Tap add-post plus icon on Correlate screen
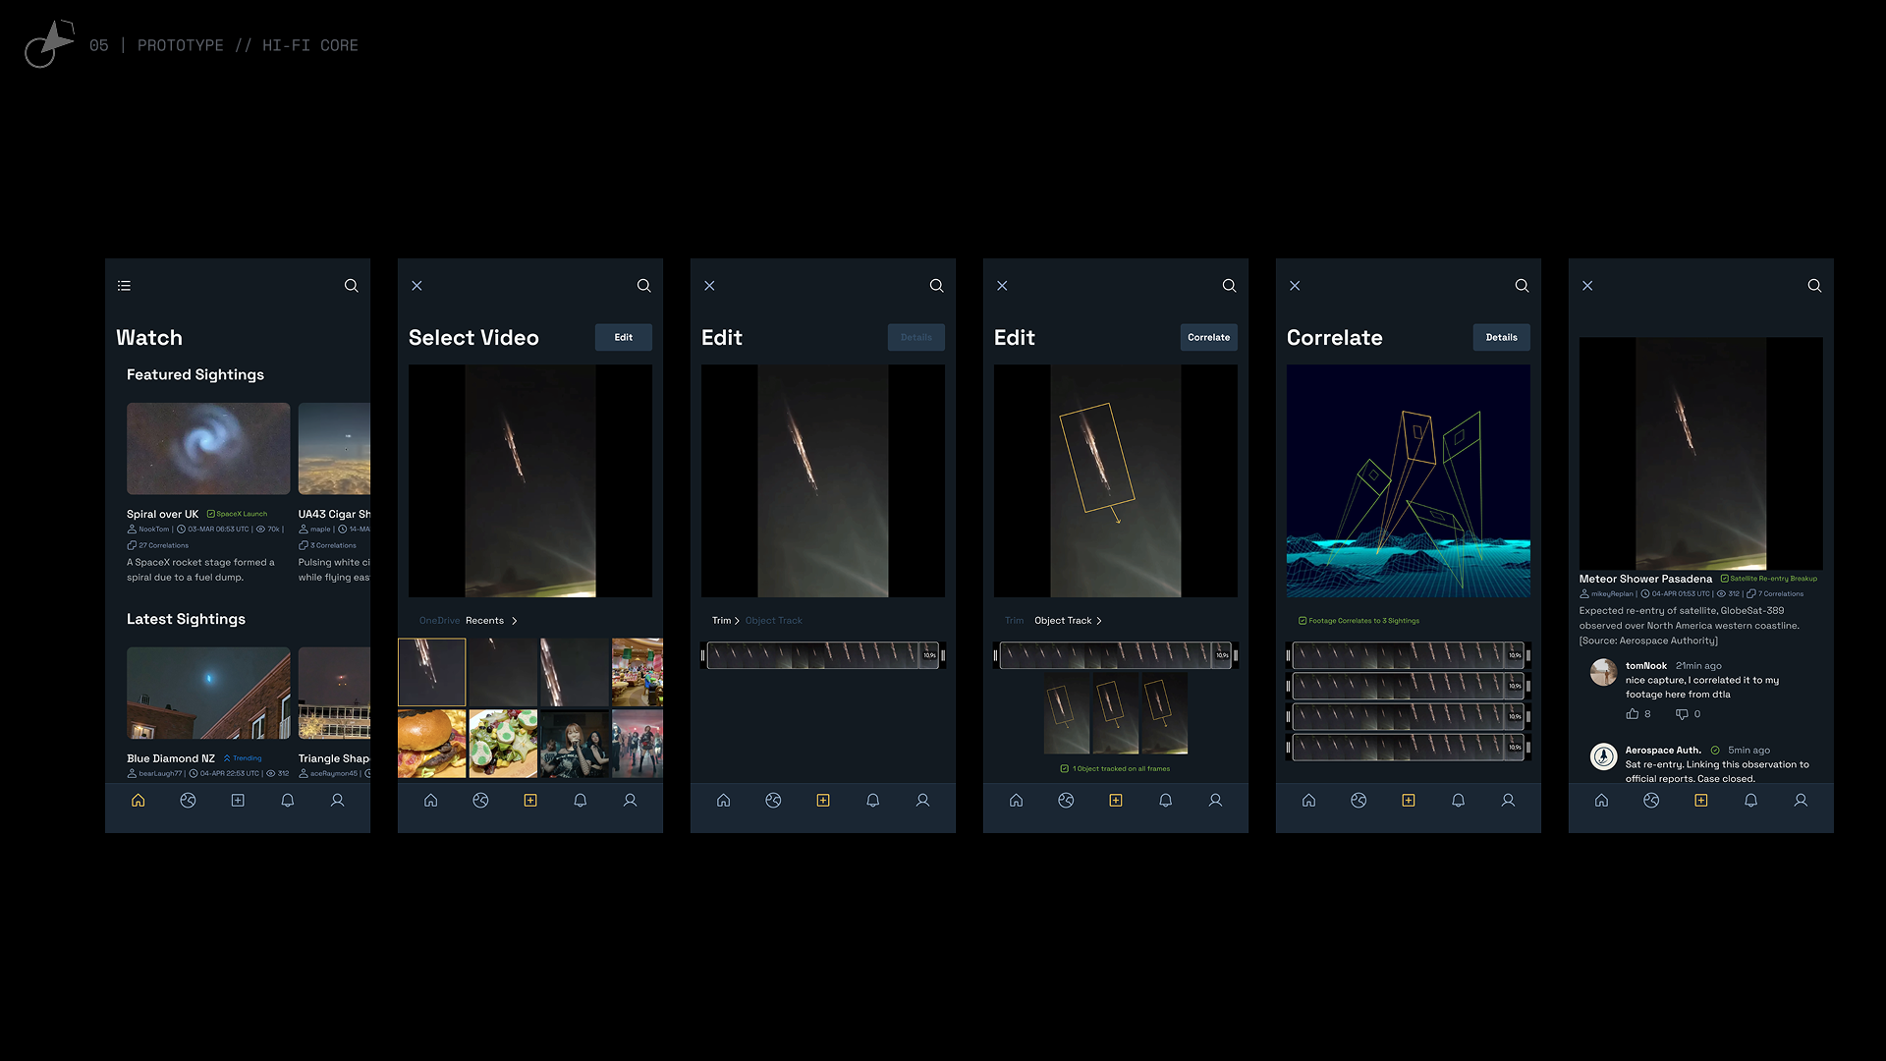Image resolution: width=1886 pixels, height=1061 pixels. [1408, 801]
